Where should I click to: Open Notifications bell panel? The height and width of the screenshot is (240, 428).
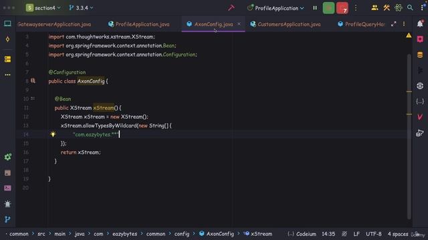point(420,24)
